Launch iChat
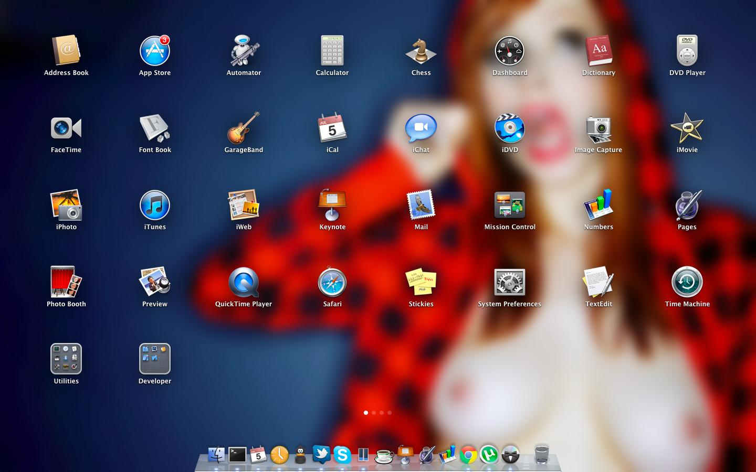The height and width of the screenshot is (472, 756). click(x=421, y=128)
